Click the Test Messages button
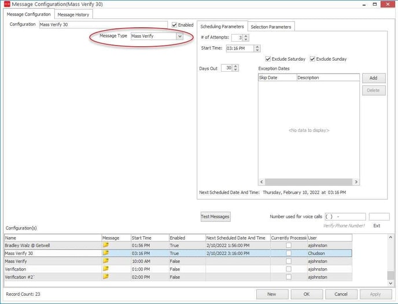The image size is (398, 304). coord(215,217)
